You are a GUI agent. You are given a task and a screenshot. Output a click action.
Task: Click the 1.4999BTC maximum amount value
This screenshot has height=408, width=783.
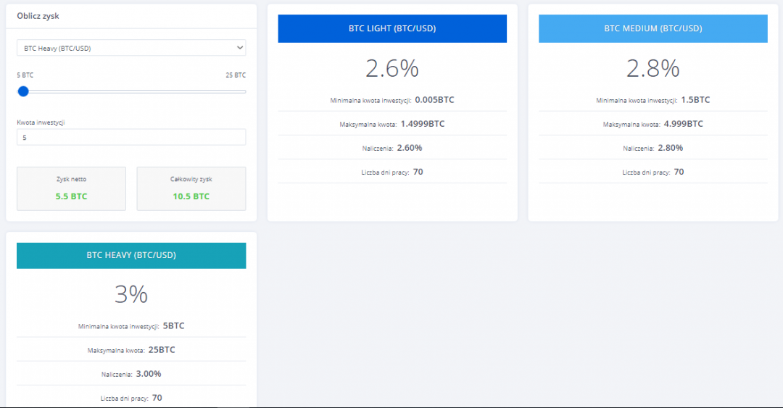point(422,124)
